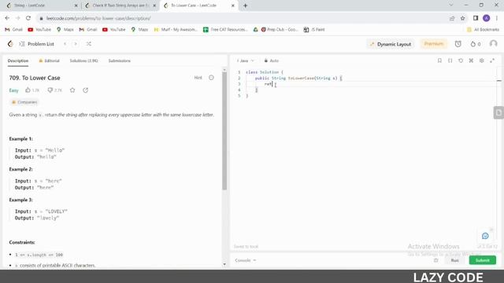The width and height of the screenshot is (504, 283).
Task: Share this page icon in address bar
Action: pyautogui.click(x=452, y=18)
